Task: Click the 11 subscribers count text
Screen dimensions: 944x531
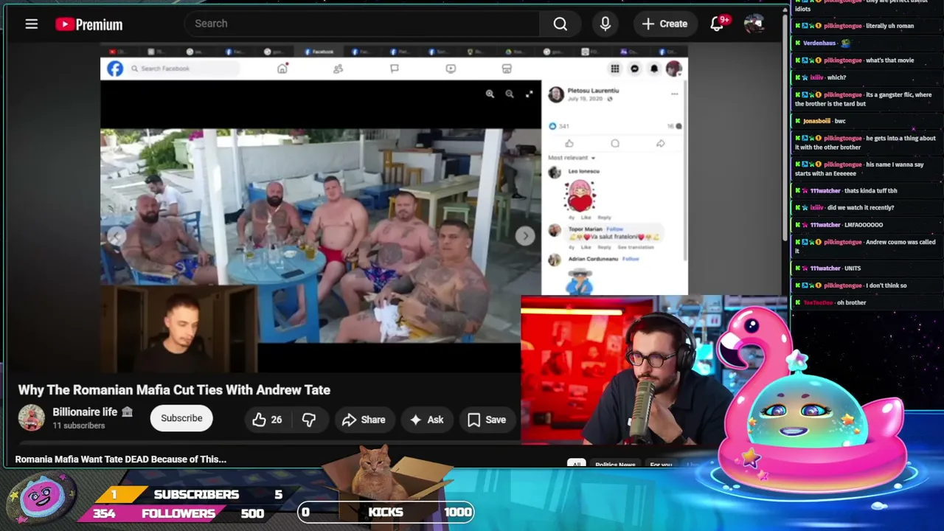Action: tap(79, 426)
